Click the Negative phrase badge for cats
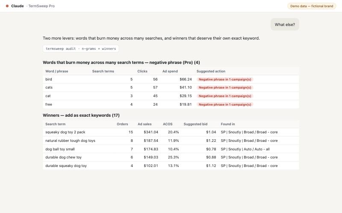This screenshot has width=342, height=213. pos(225,88)
